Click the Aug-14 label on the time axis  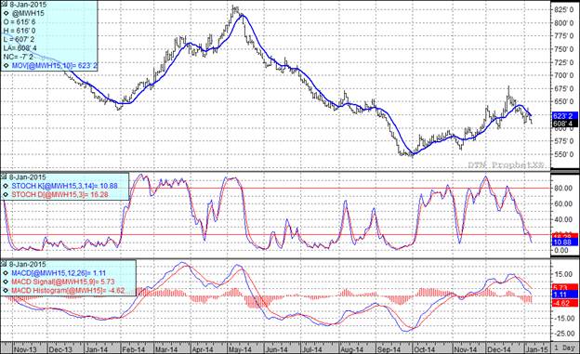351,349
